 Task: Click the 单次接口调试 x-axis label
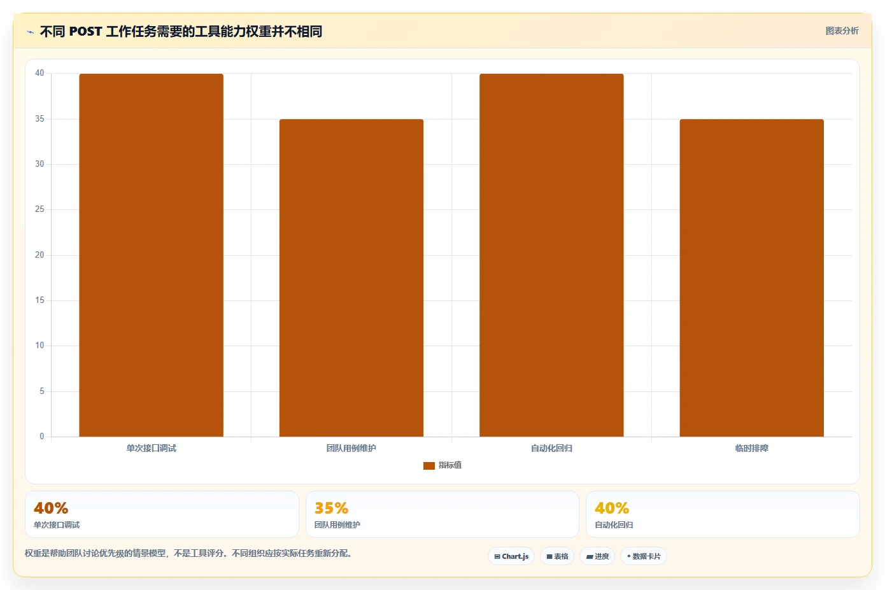151,448
